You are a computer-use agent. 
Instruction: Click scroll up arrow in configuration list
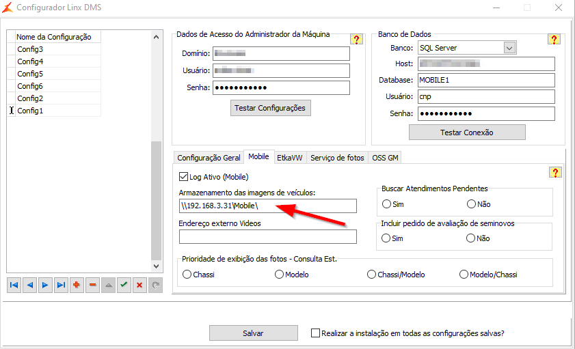pos(156,37)
